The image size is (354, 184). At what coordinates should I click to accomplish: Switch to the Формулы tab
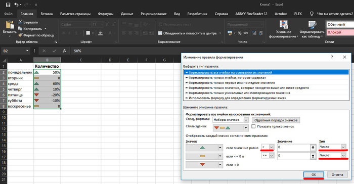[105, 14]
